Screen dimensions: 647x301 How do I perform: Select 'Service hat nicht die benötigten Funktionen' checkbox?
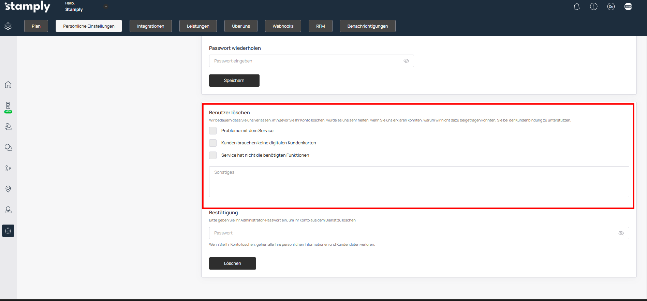click(213, 155)
